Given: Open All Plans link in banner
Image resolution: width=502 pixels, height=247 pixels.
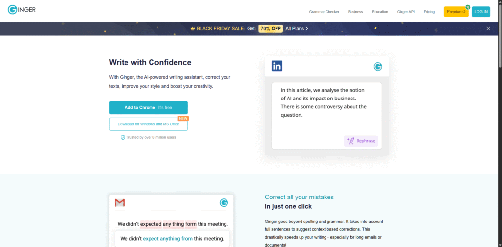Looking at the screenshot, I should 297,29.
